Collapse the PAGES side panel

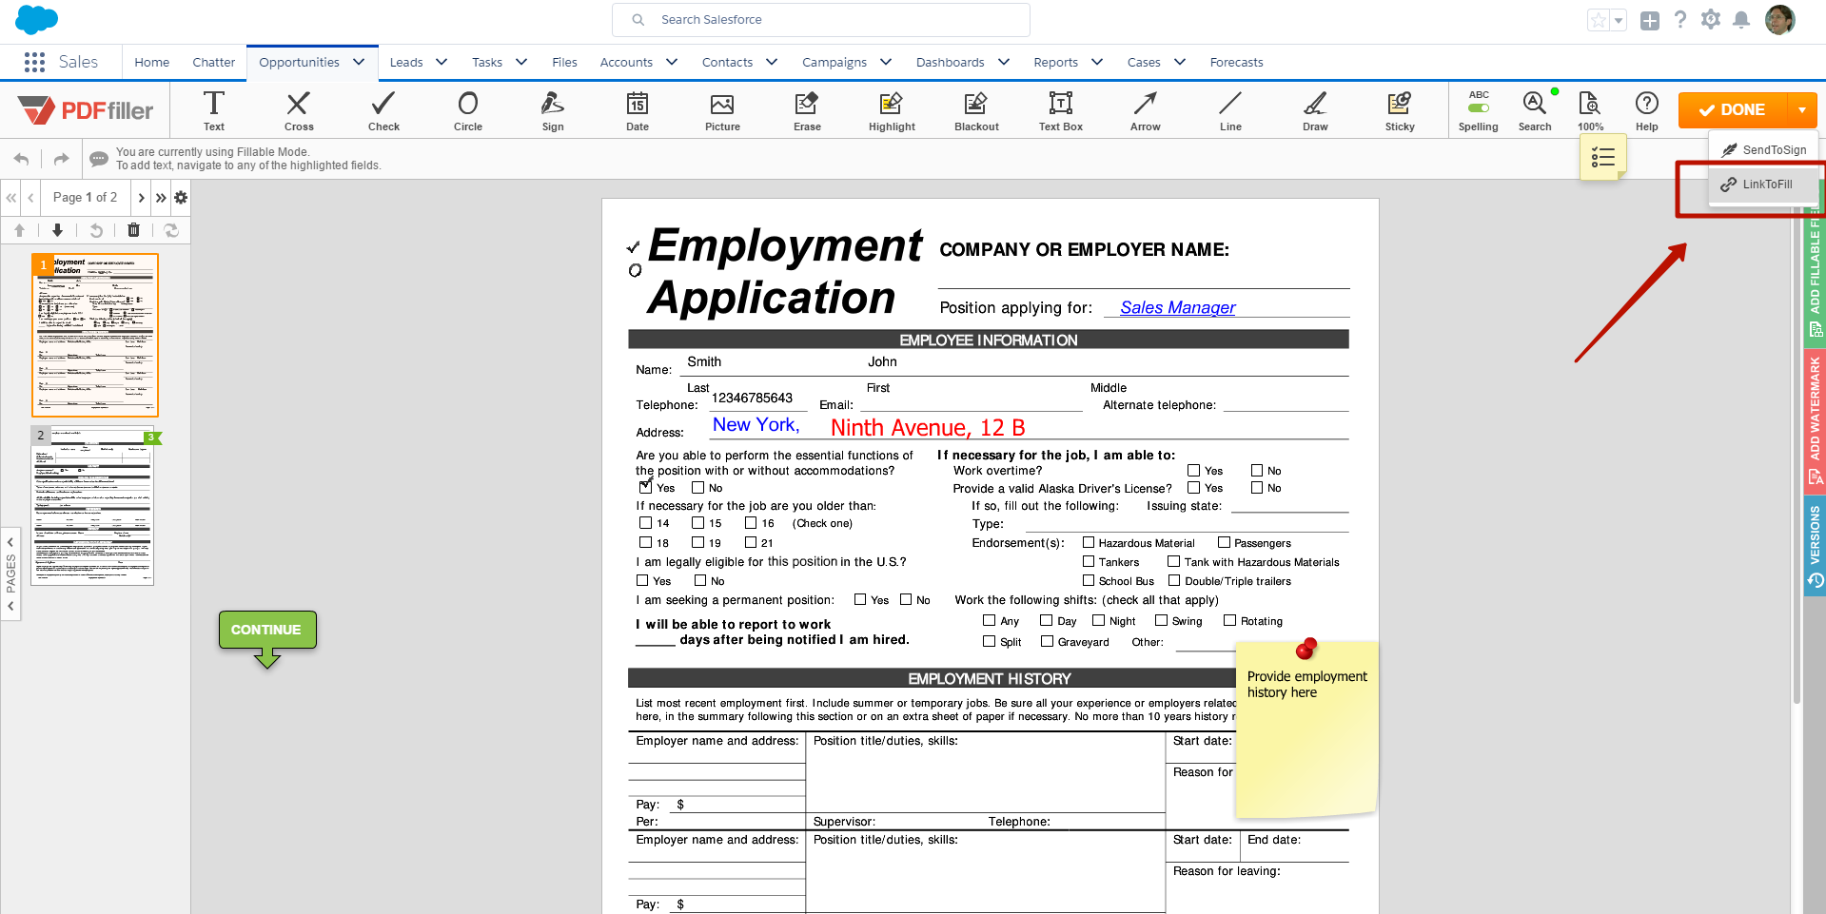click(10, 574)
